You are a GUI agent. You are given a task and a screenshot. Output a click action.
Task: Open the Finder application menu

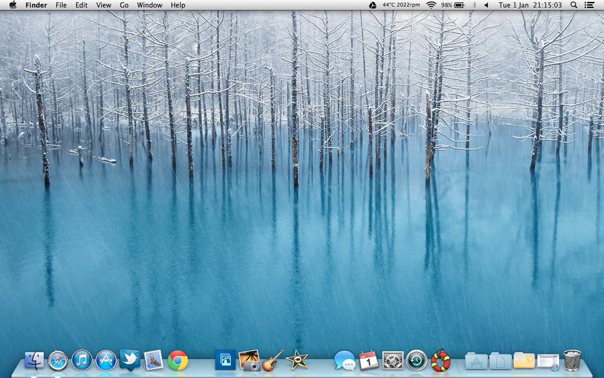[36, 5]
